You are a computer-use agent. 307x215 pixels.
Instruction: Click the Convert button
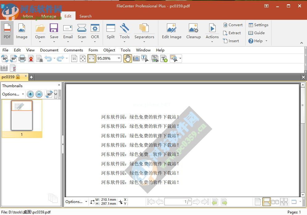[x=233, y=25]
